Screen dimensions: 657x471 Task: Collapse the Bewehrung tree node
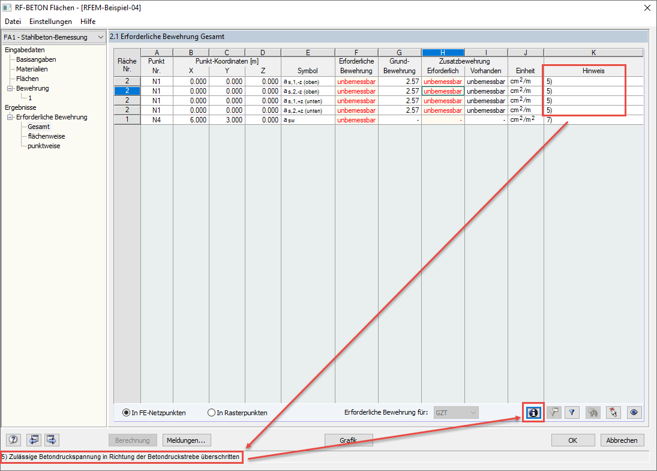[x=10, y=88]
